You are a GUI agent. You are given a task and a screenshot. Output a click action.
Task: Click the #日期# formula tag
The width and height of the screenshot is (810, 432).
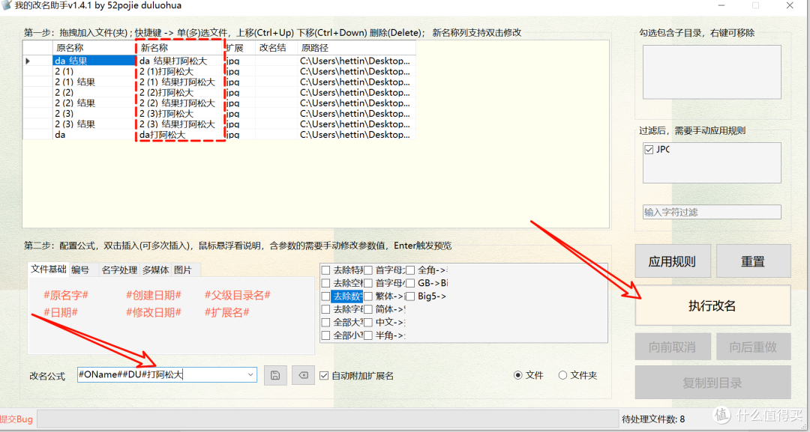point(61,312)
